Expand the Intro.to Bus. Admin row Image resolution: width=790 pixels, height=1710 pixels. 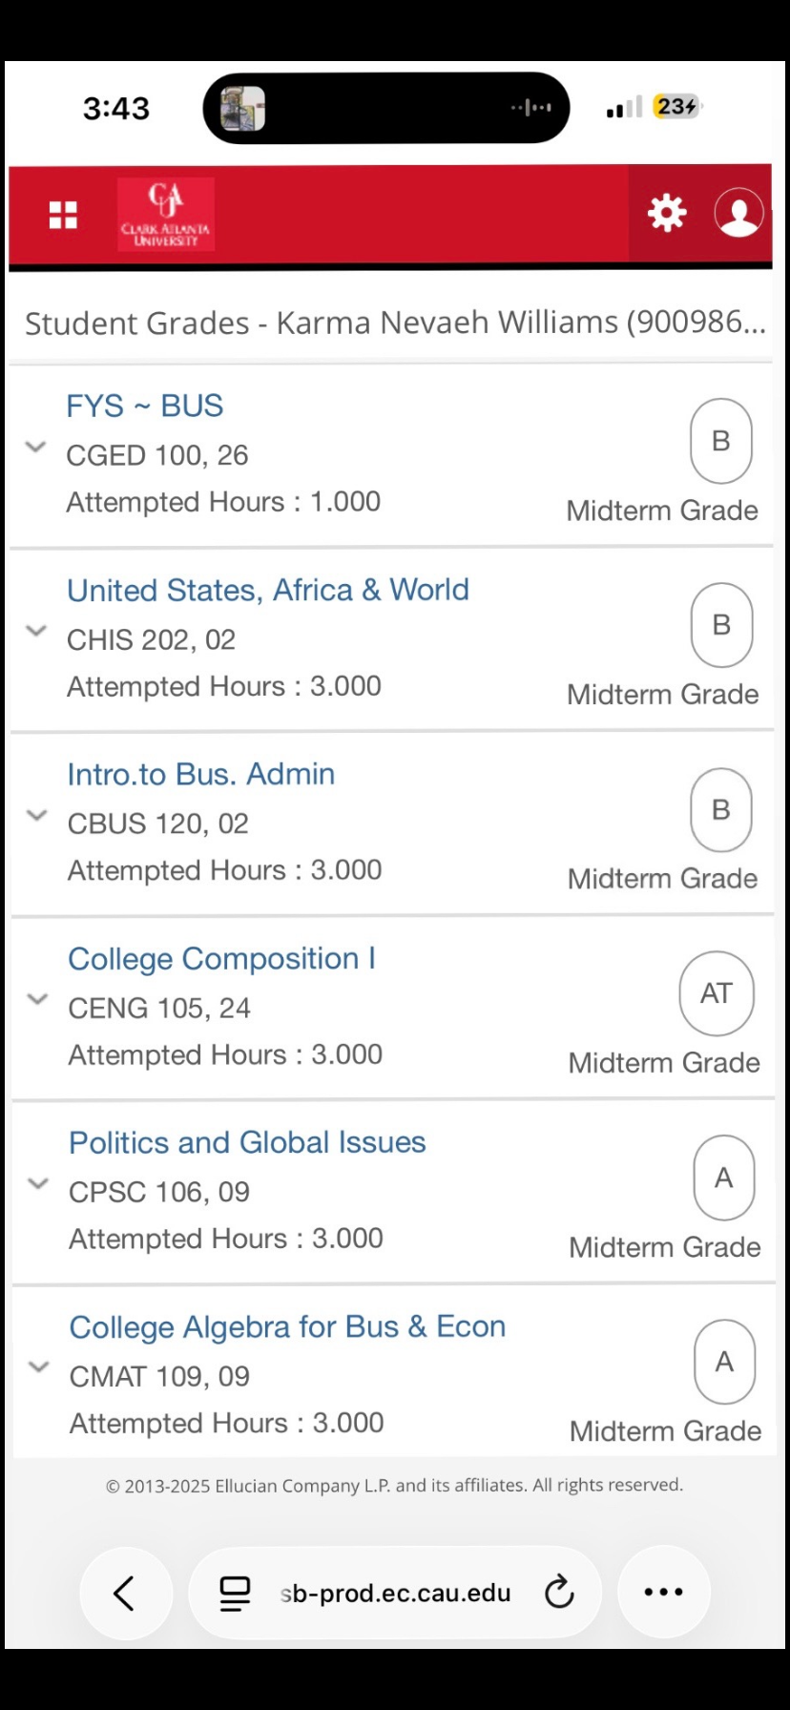pyautogui.click(x=36, y=815)
